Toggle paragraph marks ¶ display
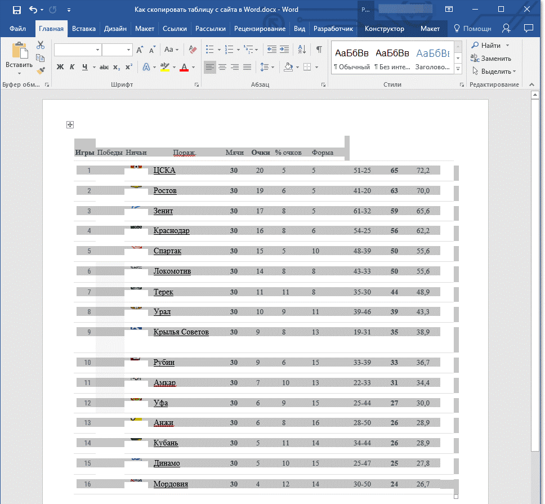 319,50
